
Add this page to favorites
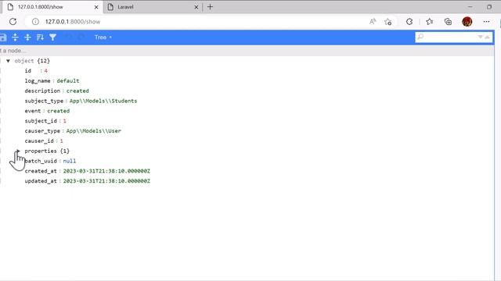tap(388, 21)
